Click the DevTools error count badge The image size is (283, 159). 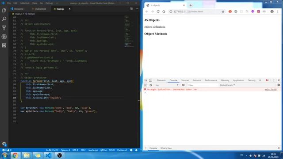tap(268, 80)
